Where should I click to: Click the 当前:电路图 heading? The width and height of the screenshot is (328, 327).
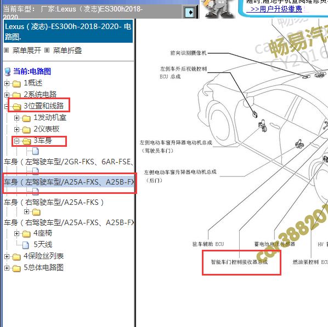[32, 71]
